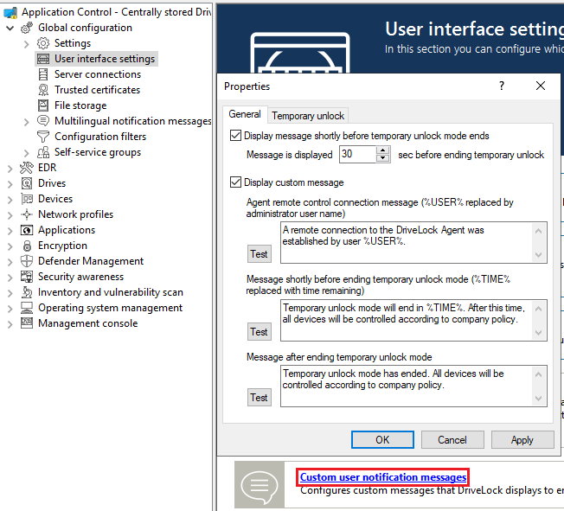Click the Network profiles icon
Screen dimensions: 564x511
pos(27,214)
